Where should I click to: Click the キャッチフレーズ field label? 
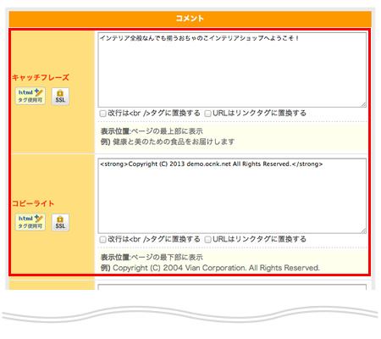tap(41, 77)
